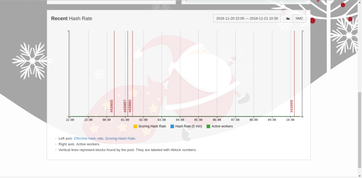Viewport: 362px width, 178px height.
Task: Click the Recent Hash Rate panel heading
Action: point(71,18)
